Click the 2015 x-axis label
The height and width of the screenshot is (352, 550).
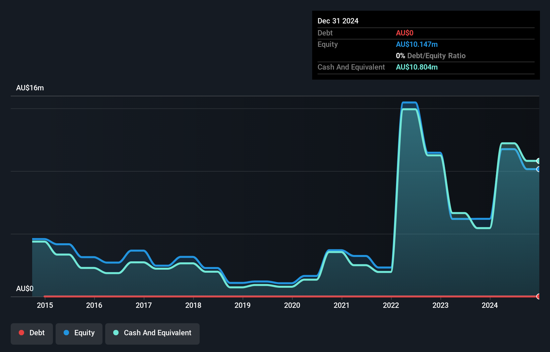tap(45, 305)
